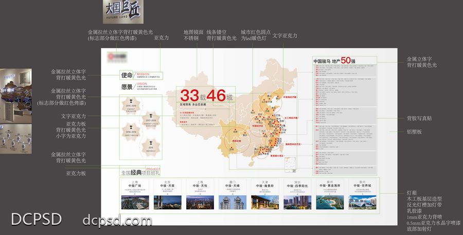Select the 使命 heading
Image resolution: width=463 pixels, height=235 pixels.
pos(127,75)
